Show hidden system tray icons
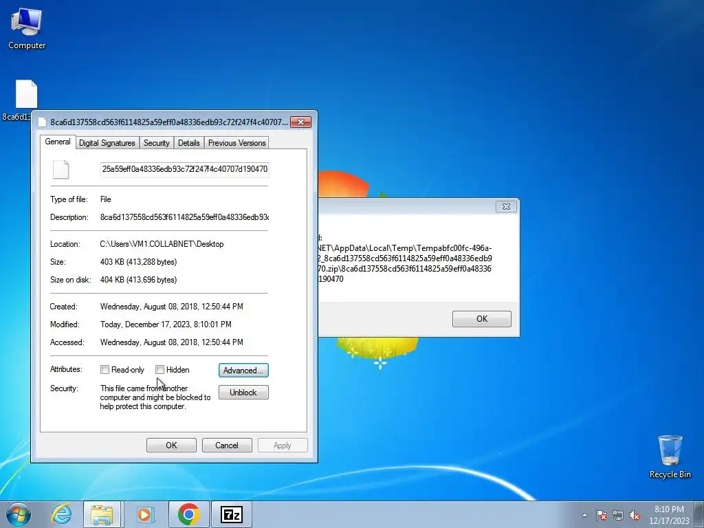The image size is (704, 528). coord(584,515)
